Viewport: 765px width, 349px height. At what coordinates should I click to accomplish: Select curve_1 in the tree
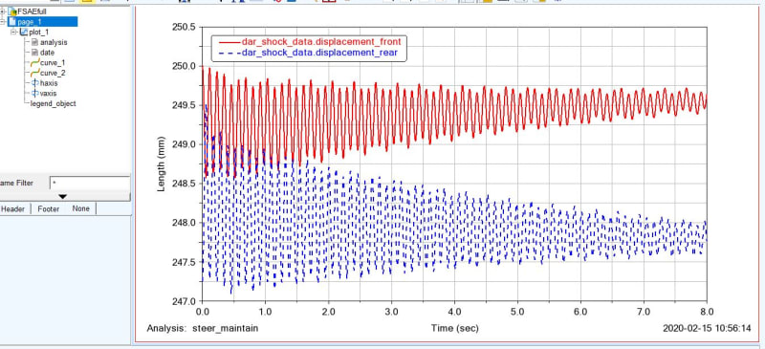[x=53, y=63]
